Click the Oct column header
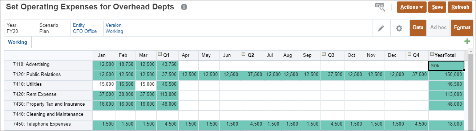Image resolution: width=476 pixels, height=131 pixels. coord(354,55)
